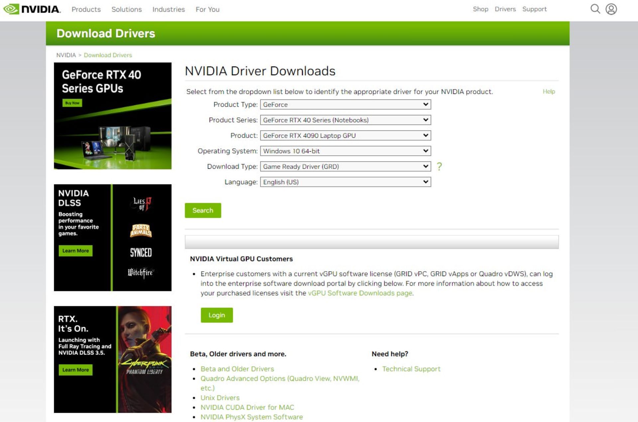Click the Lies of P logo in DLSS banner
This screenshot has width=638, height=422.
[142, 204]
